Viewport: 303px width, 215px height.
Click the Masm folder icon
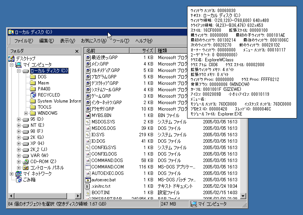(x=33, y=83)
